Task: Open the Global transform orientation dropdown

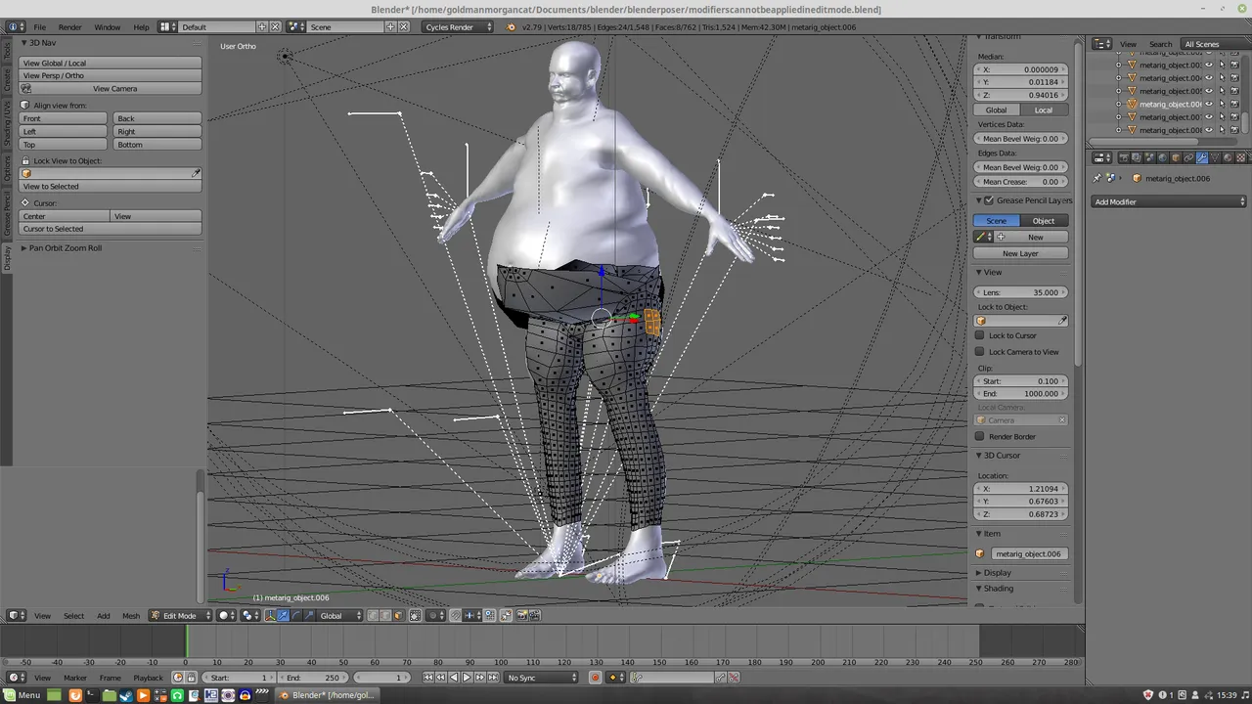Action: click(x=340, y=615)
